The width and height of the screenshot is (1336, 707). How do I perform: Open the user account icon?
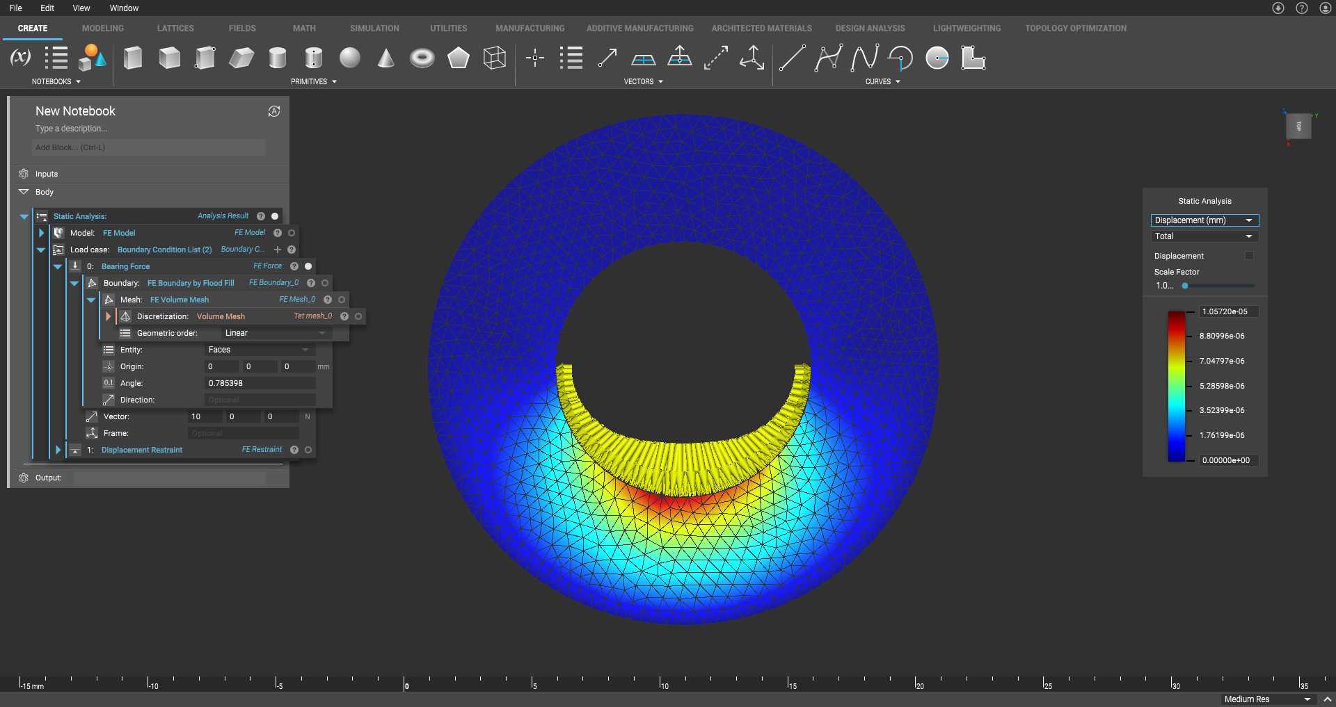pyautogui.click(x=1326, y=8)
